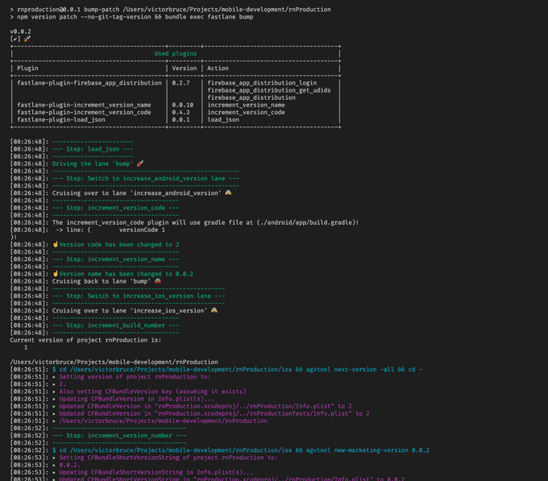
Task: Click the 'Action' column header
Action: 218,68
